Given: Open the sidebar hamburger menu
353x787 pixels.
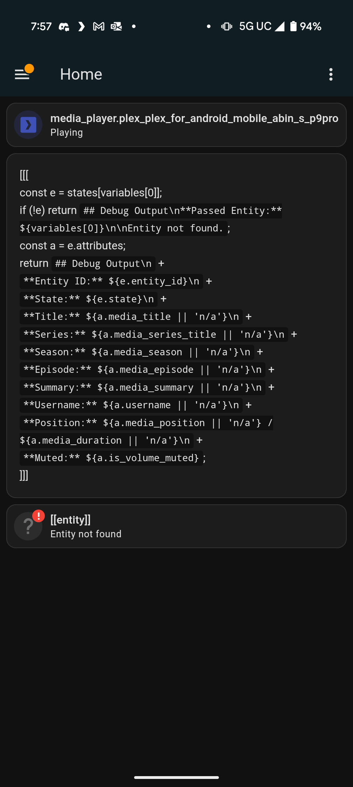Looking at the screenshot, I should pyautogui.click(x=22, y=74).
